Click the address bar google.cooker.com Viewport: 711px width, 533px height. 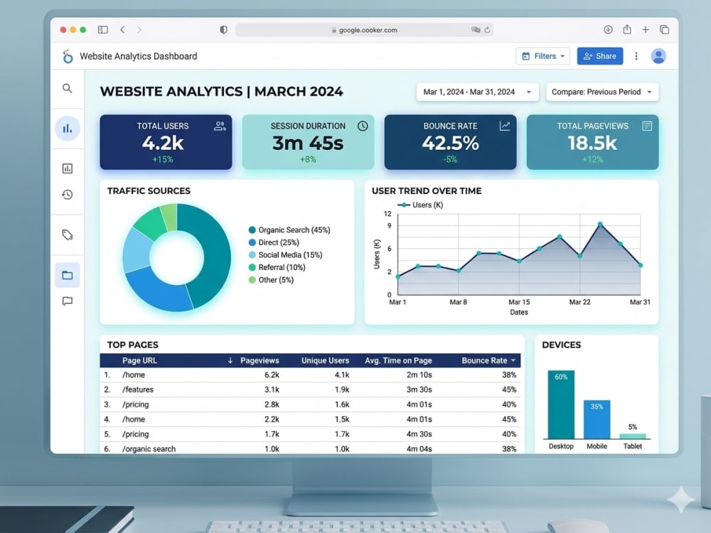[364, 30]
